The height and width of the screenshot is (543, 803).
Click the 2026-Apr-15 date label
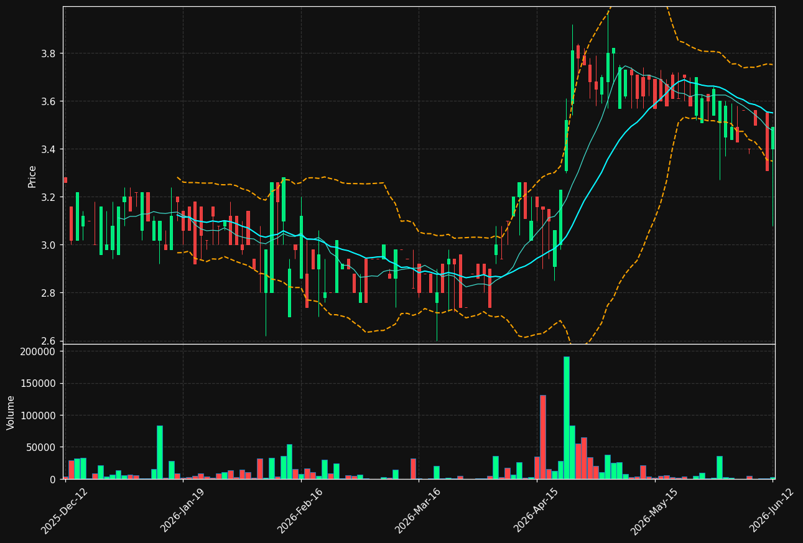point(536,511)
